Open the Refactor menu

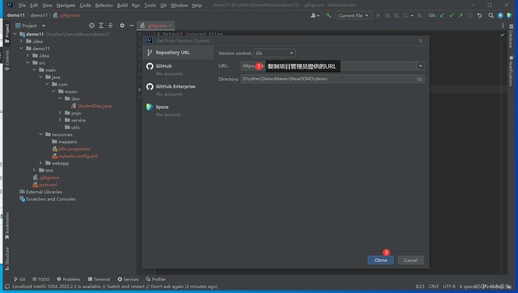104,5
